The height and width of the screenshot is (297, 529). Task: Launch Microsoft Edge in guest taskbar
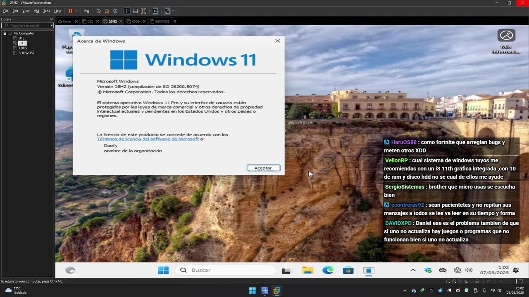pos(328,270)
